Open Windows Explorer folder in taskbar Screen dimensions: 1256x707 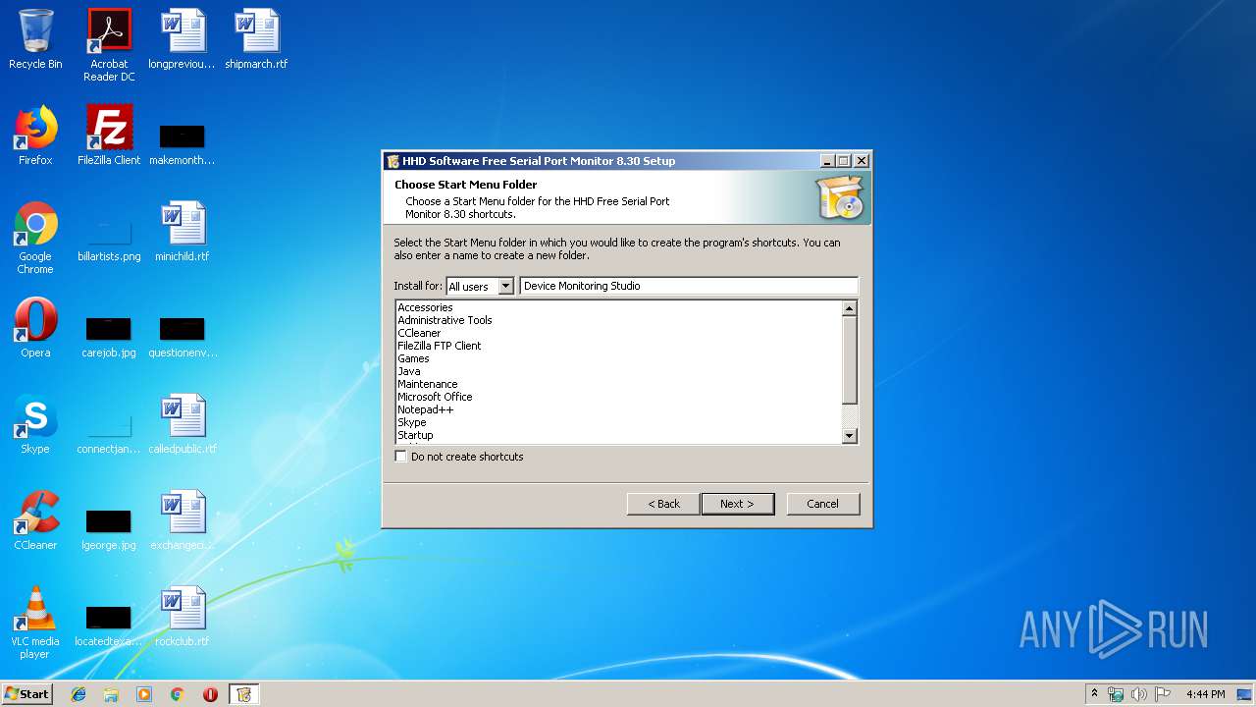coord(111,694)
